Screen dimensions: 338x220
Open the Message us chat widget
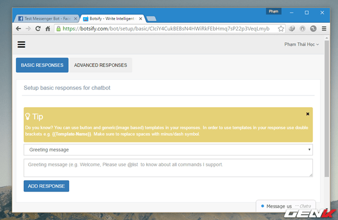pyautogui.click(x=286, y=206)
